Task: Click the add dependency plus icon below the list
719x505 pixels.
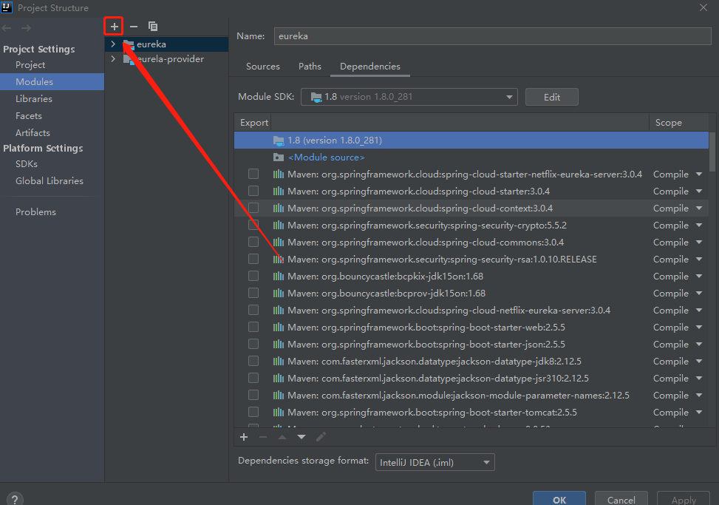Action: click(x=244, y=437)
